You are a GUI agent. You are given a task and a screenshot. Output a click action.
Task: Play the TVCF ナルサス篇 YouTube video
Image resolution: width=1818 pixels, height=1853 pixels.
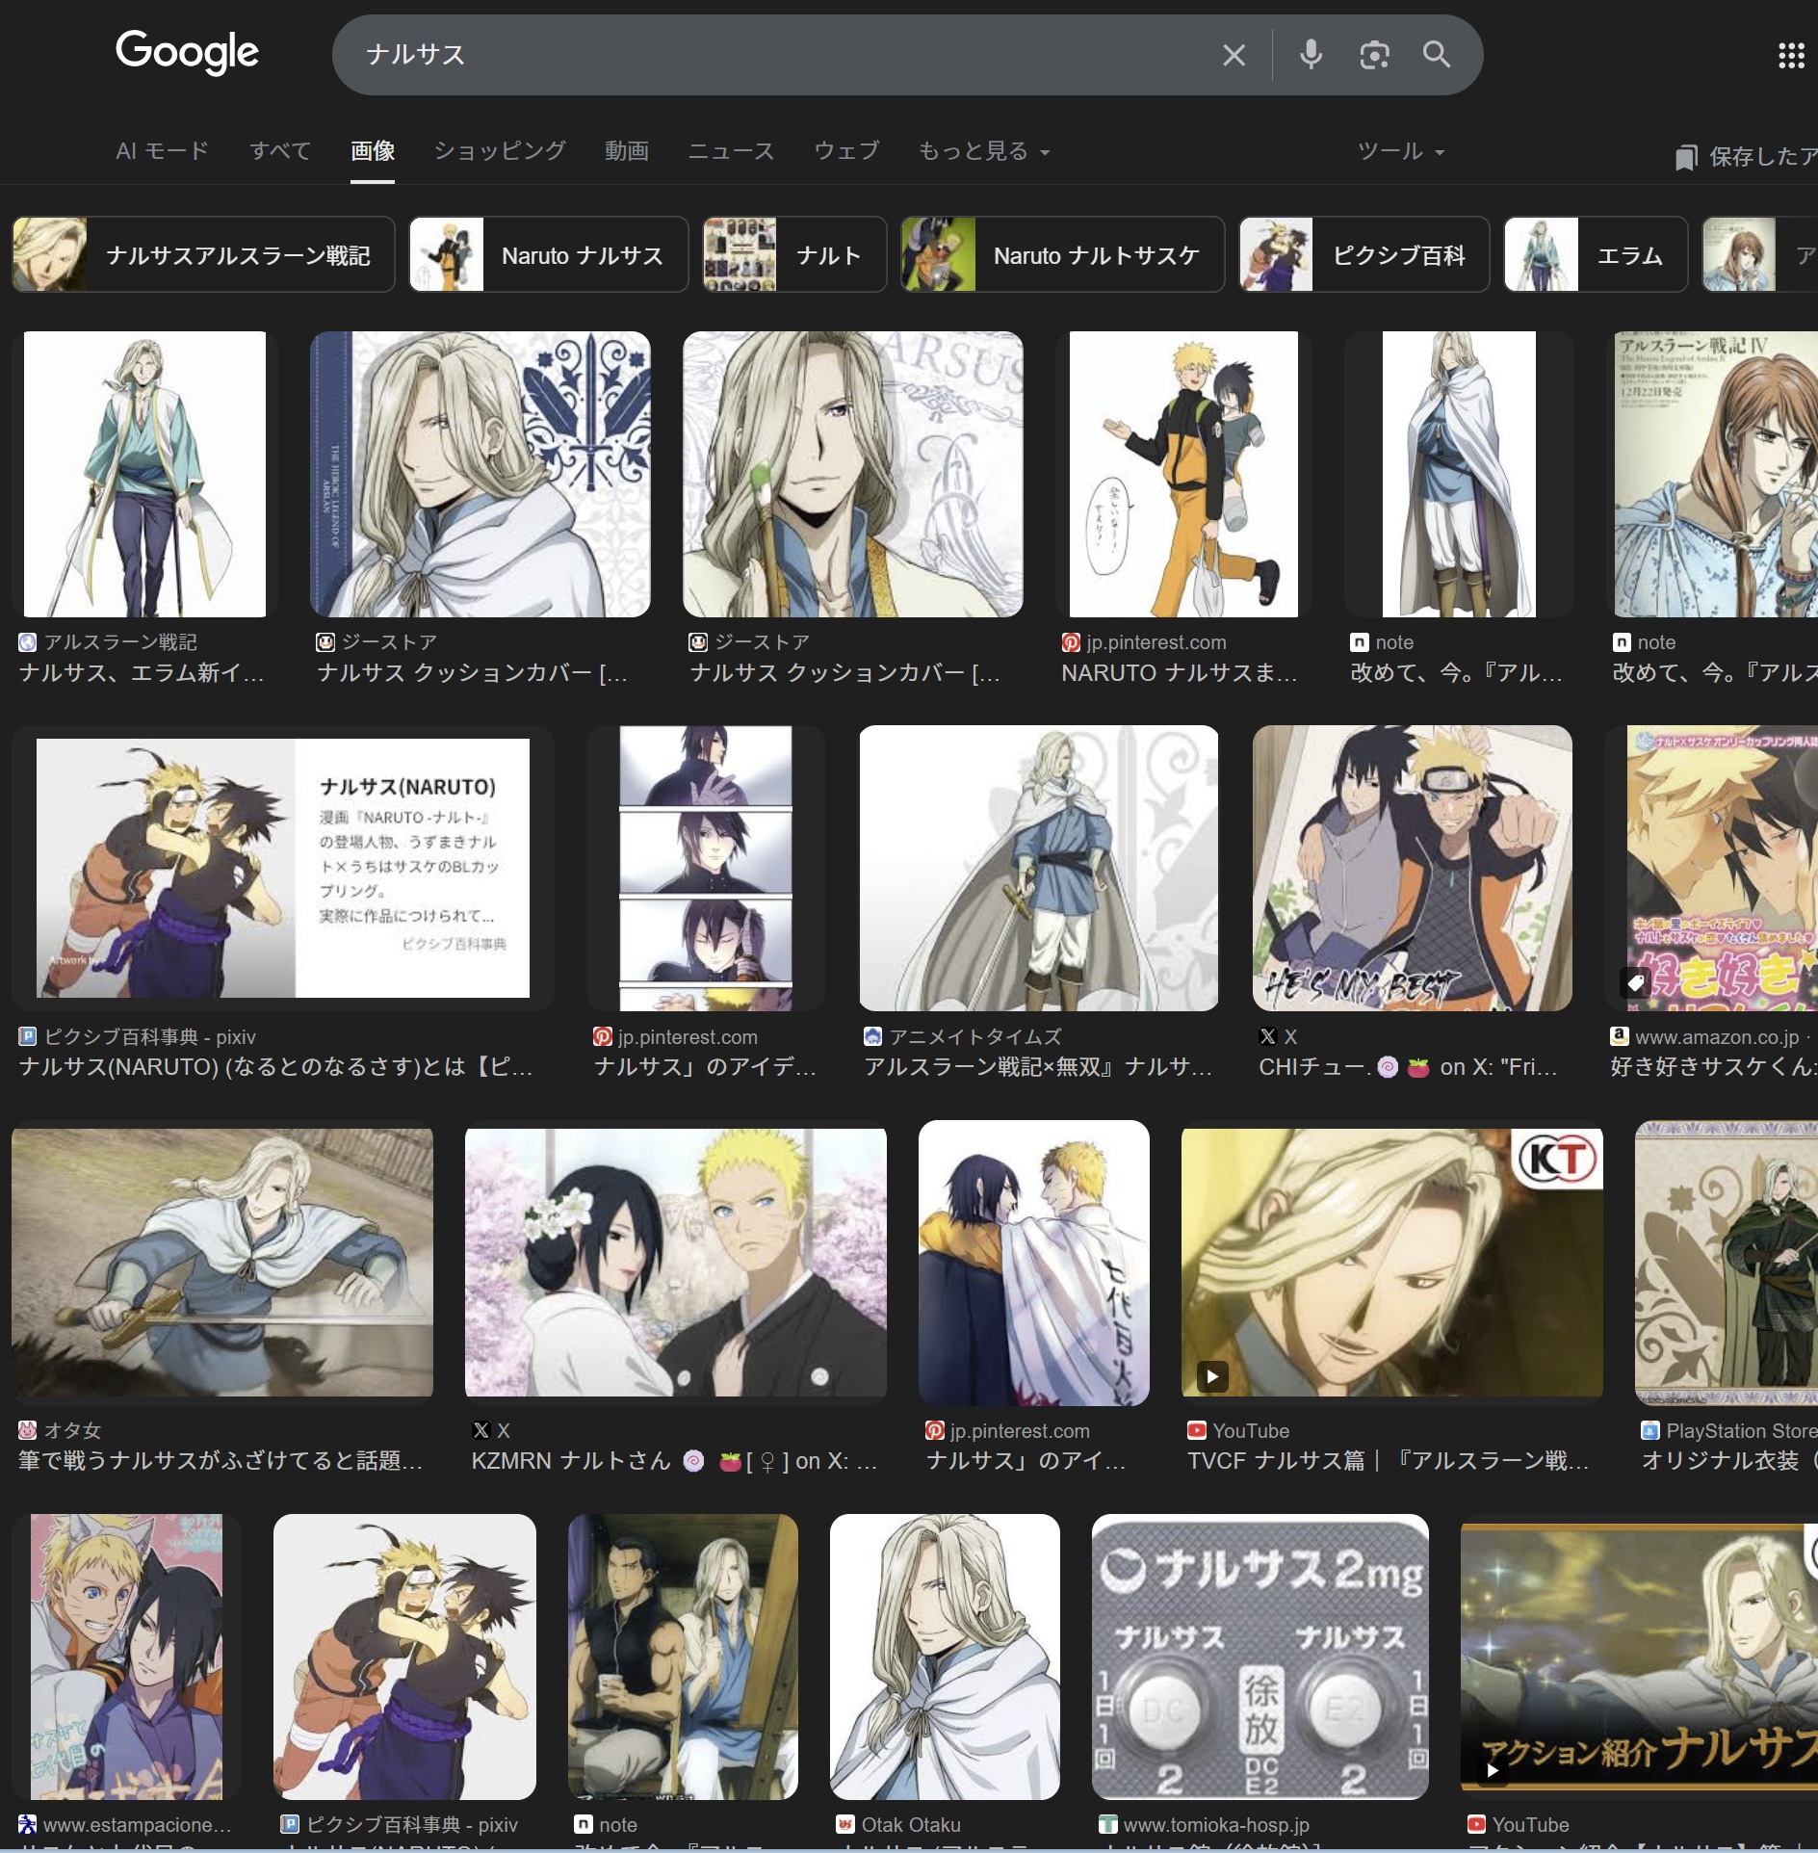(1390, 1262)
